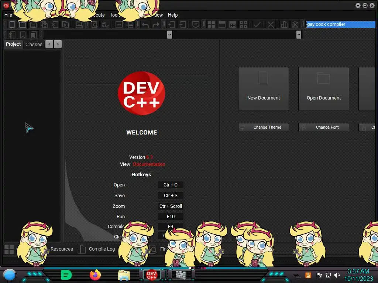Open the Help menu
Screen dimensions: 378x283
tap(173, 15)
